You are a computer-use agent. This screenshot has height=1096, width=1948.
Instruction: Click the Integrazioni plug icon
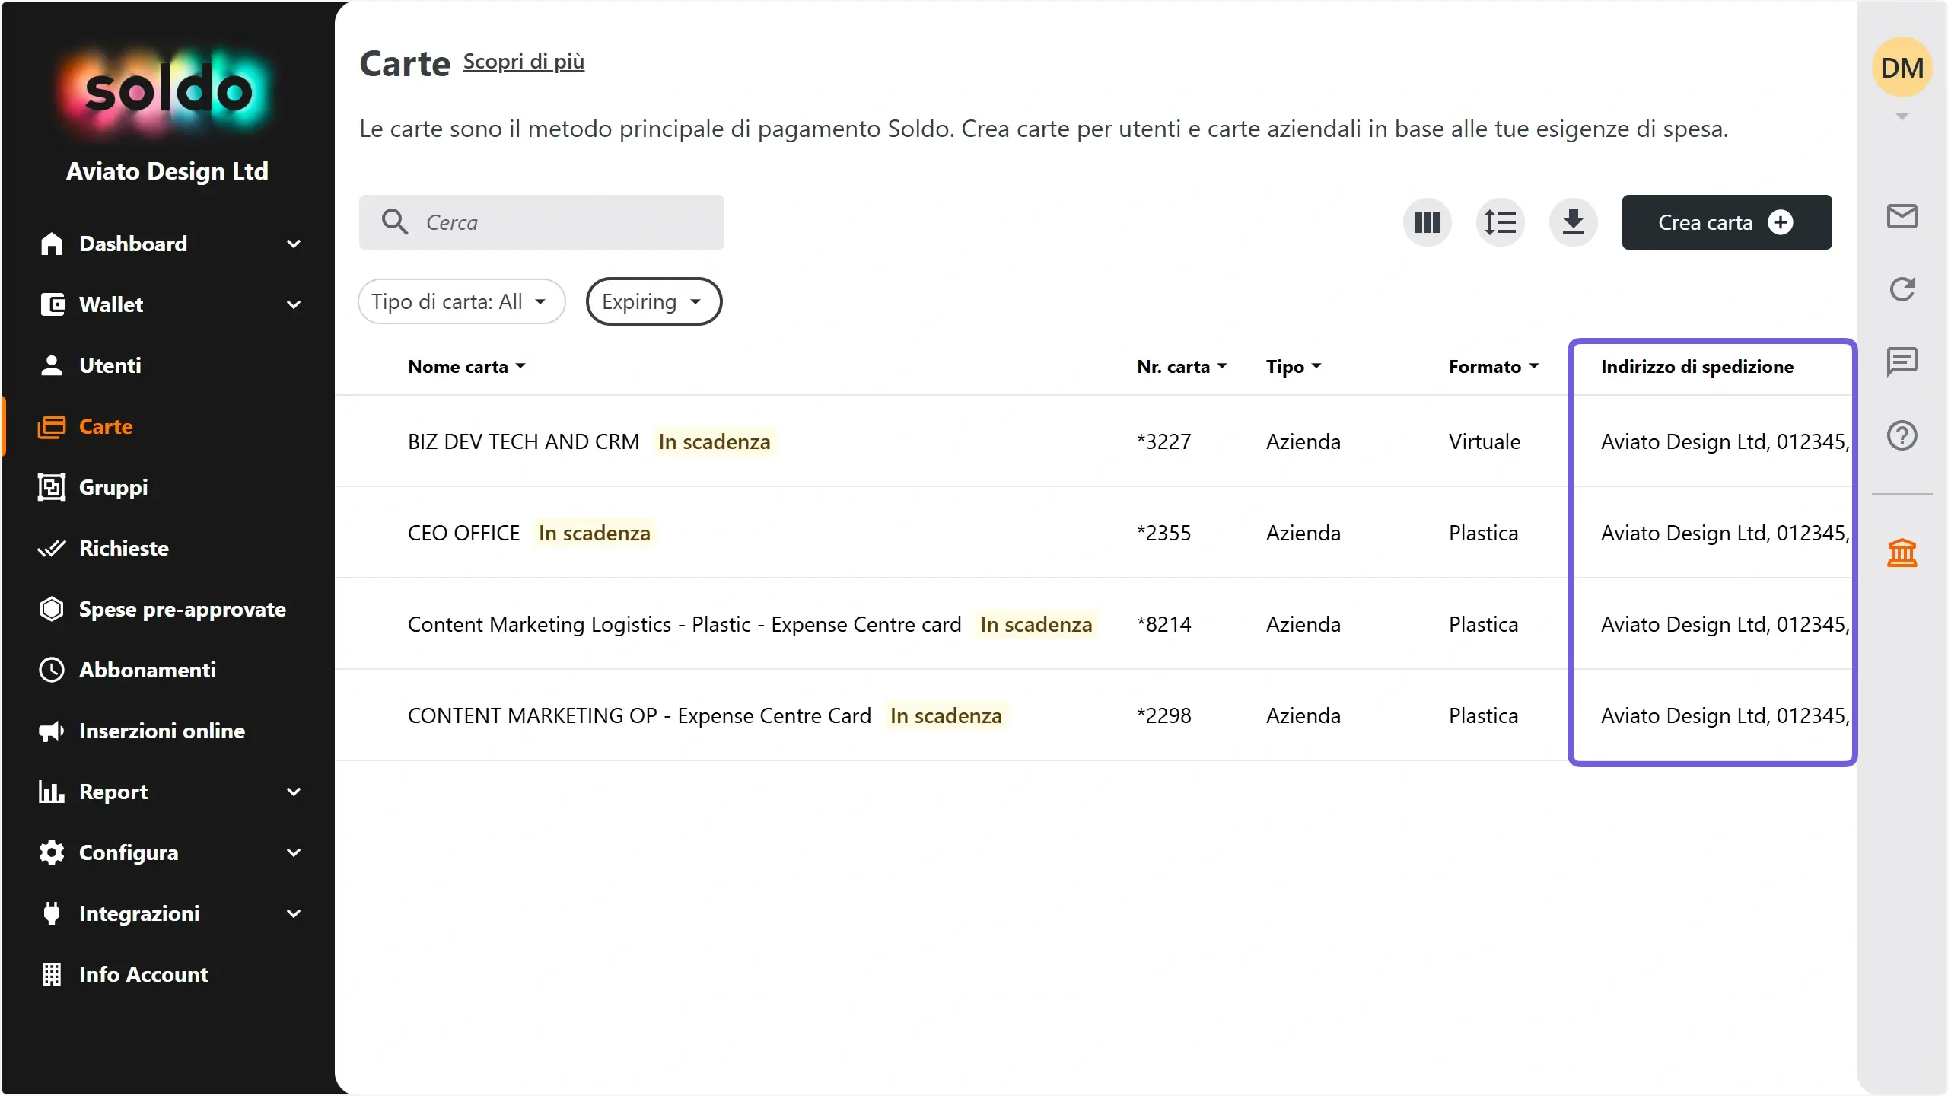(x=51, y=913)
